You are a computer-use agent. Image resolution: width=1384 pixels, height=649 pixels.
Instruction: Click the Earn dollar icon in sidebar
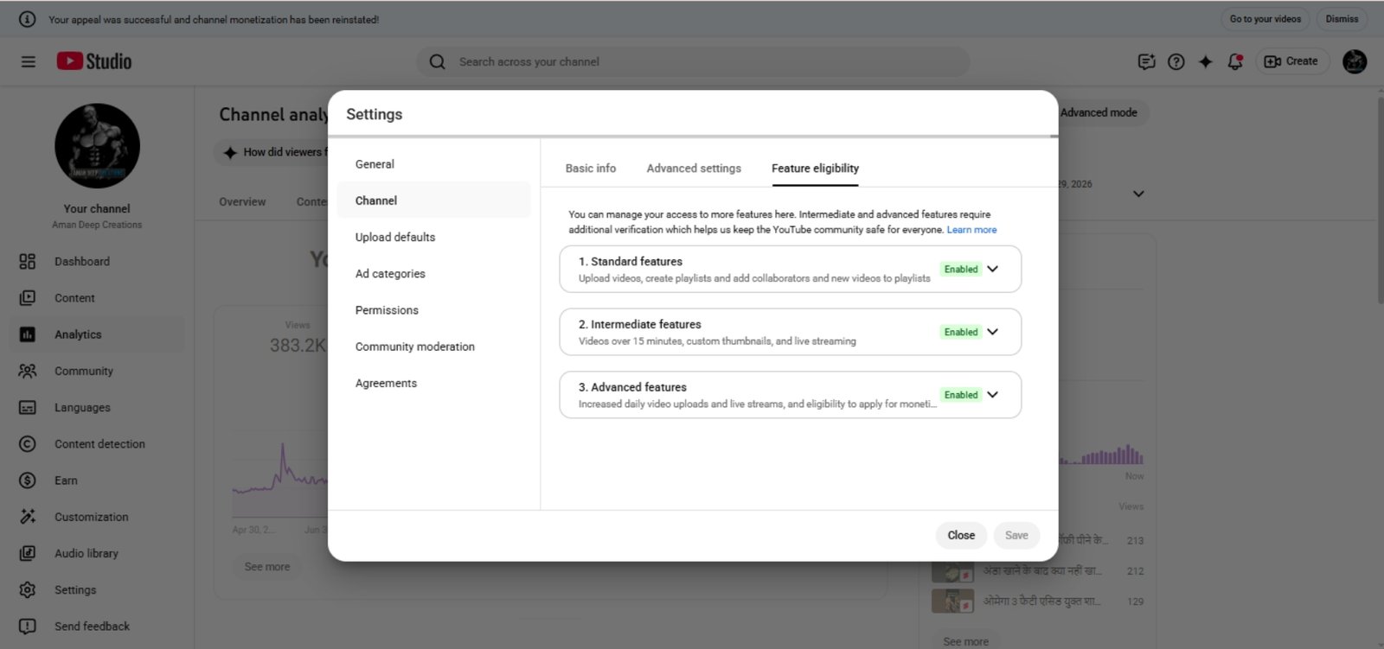click(x=28, y=480)
